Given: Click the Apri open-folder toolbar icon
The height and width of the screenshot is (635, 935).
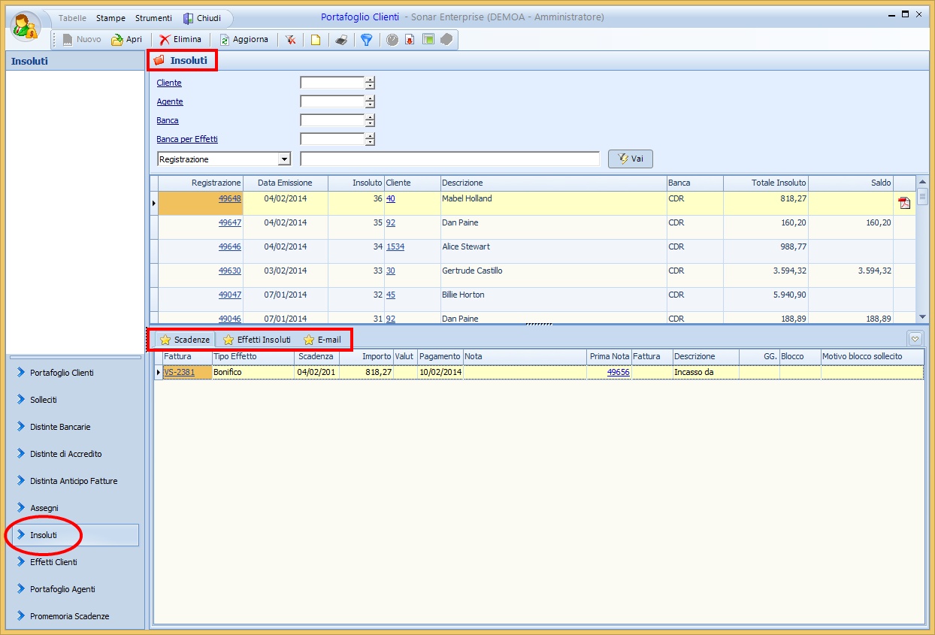Looking at the screenshot, I should (x=117, y=40).
